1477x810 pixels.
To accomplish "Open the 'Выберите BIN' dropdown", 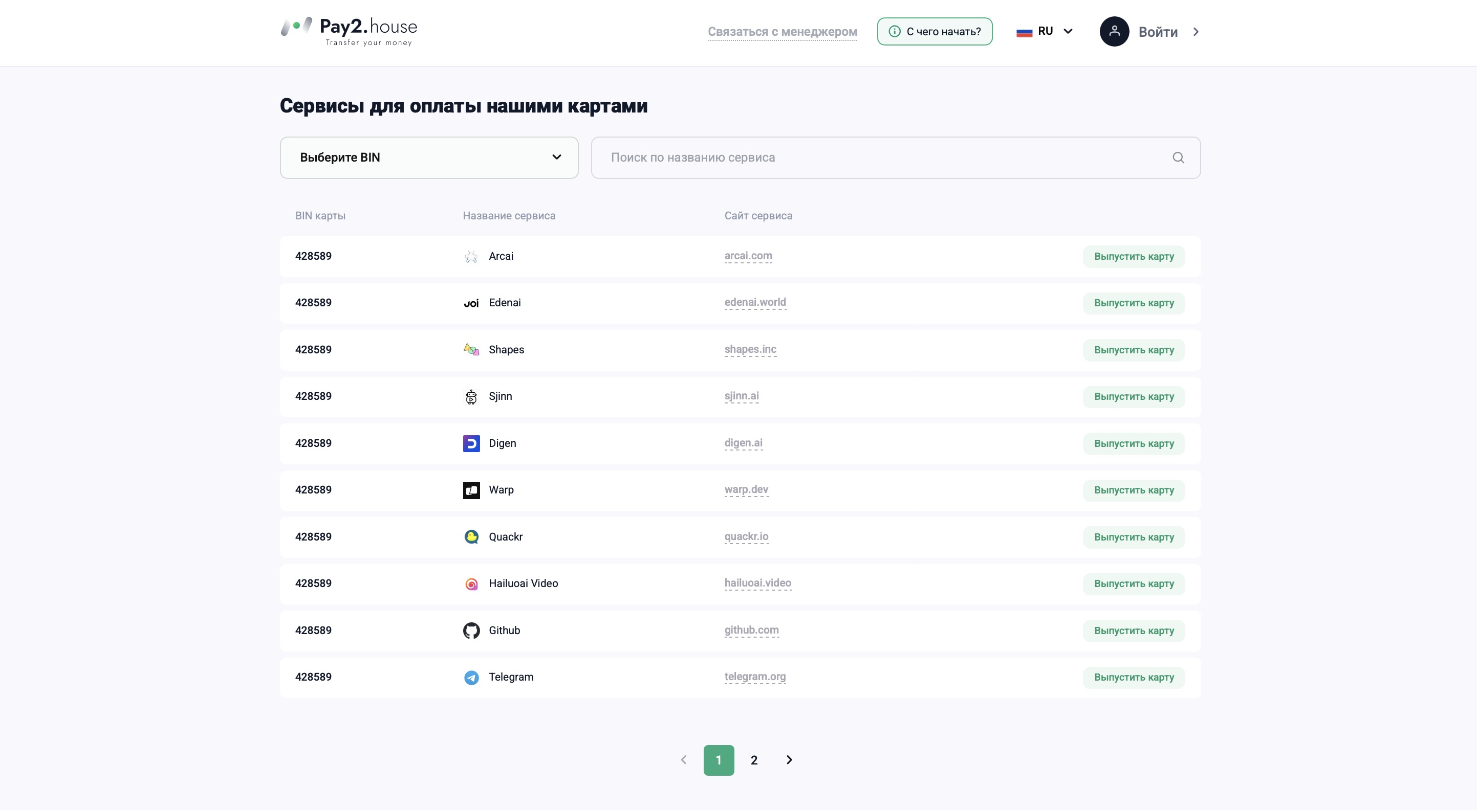I will pos(429,157).
